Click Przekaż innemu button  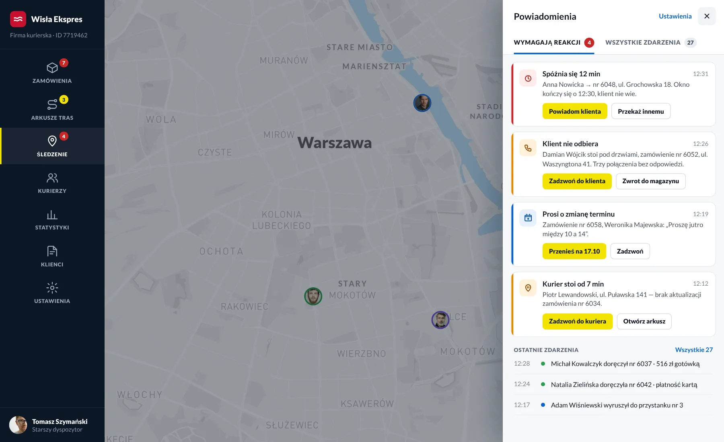(x=641, y=111)
